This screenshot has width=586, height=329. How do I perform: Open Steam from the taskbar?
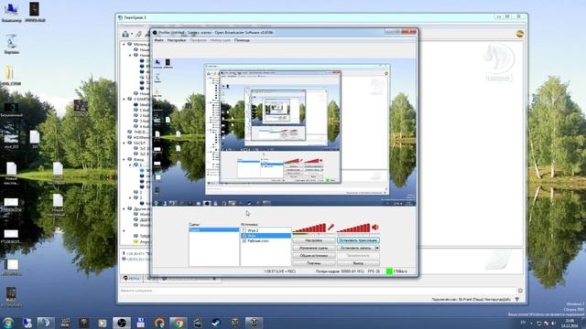(216, 323)
